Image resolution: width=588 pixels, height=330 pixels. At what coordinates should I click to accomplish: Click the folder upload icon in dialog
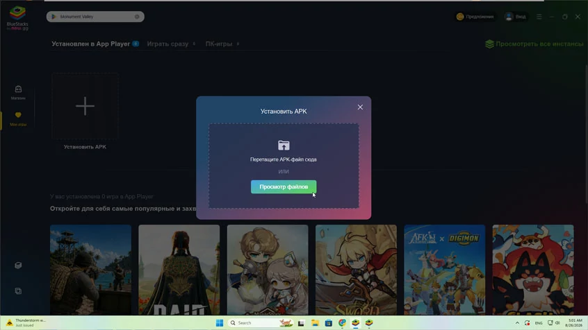coord(284,145)
